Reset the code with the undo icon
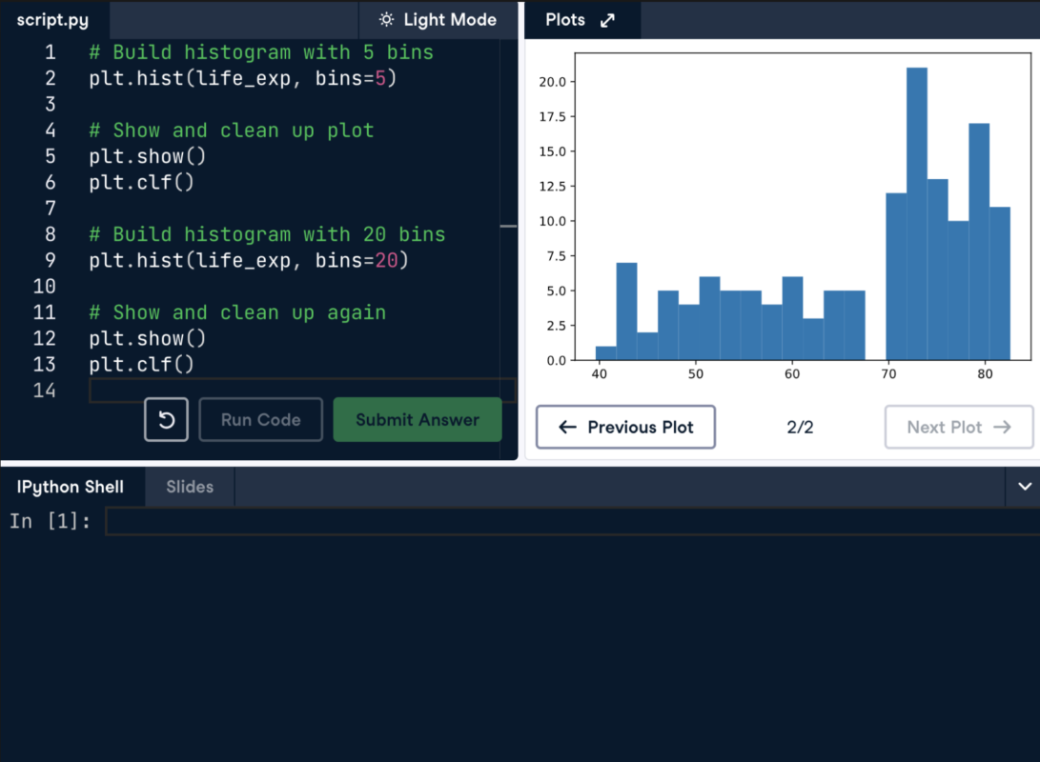Image resolution: width=1040 pixels, height=762 pixels. point(166,420)
